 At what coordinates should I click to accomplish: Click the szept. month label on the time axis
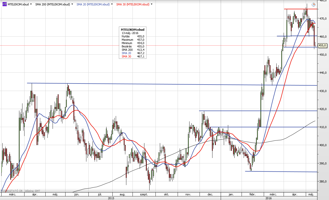tap(144, 195)
